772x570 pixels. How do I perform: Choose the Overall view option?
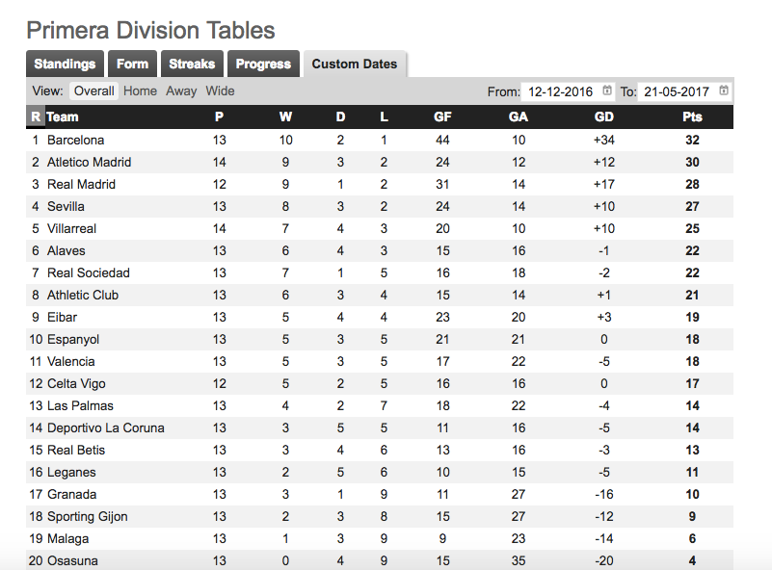[x=94, y=91]
